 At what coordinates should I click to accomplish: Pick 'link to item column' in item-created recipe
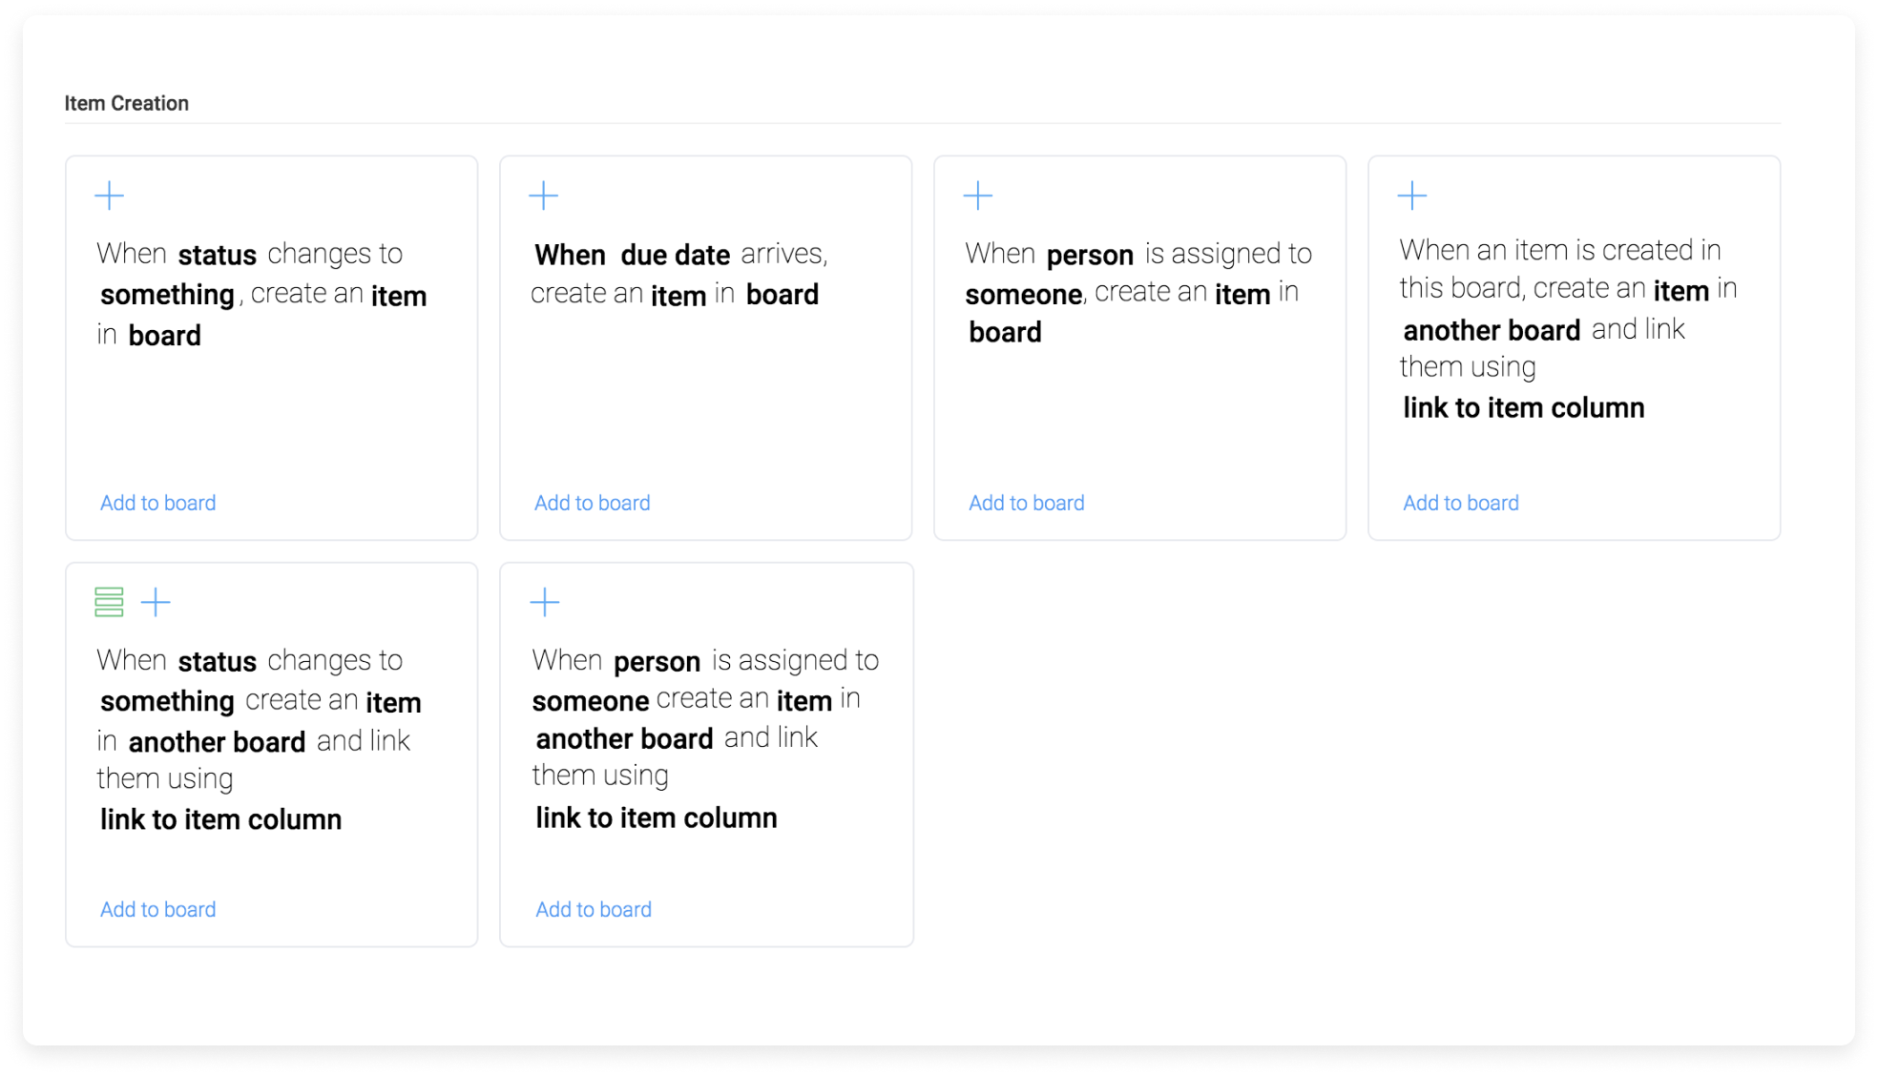click(1523, 408)
